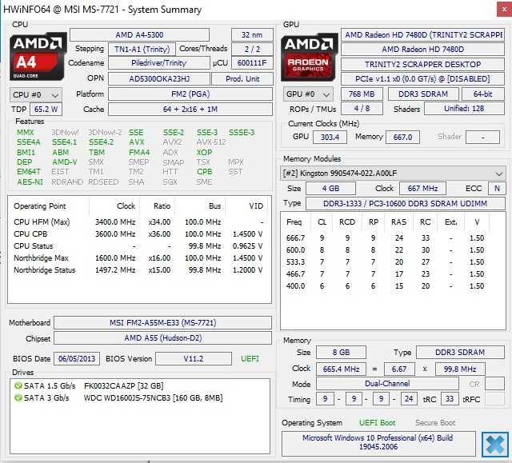This screenshot has height=463, width=512.
Task: Click the 65.2 W TDP field
Action: [46, 110]
